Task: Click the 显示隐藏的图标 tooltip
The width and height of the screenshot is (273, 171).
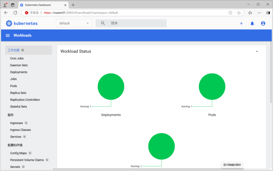Action: pos(232,165)
